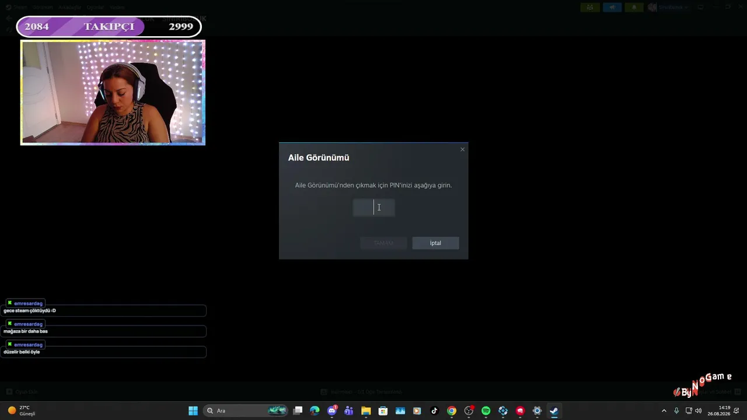The image size is (747, 420).
Task: Click the microphone icon in the system tray
Action: (676, 411)
